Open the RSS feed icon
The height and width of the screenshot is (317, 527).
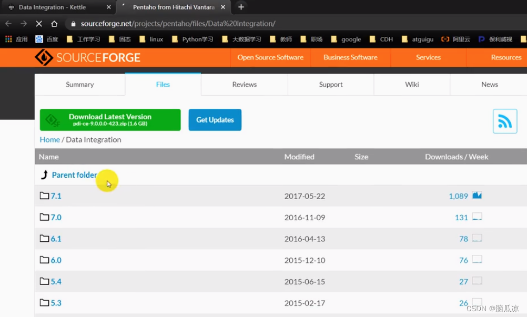(505, 121)
